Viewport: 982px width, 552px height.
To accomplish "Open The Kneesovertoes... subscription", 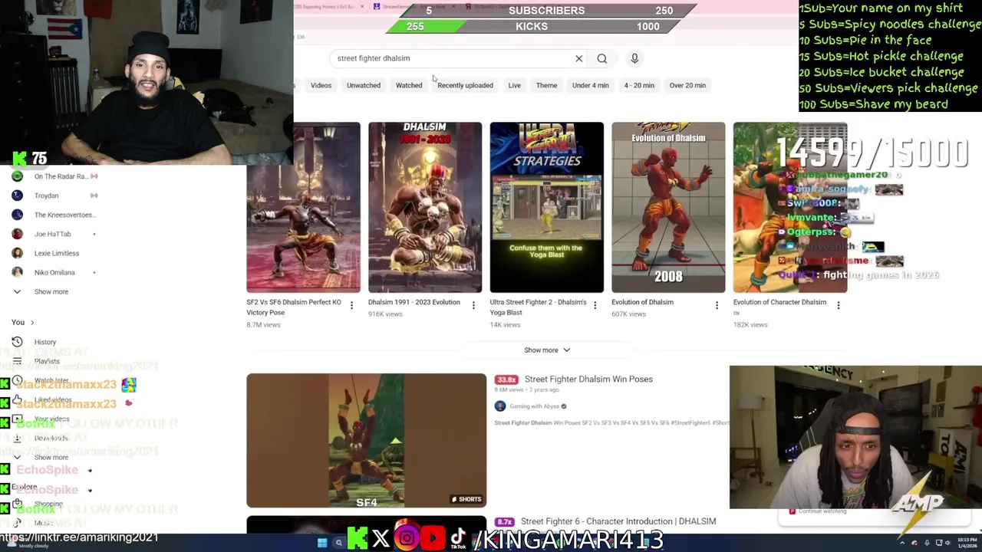I will 64,215.
